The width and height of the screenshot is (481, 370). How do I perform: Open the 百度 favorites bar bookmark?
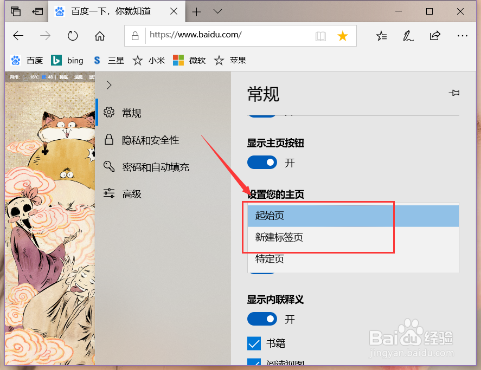(x=27, y=60)
